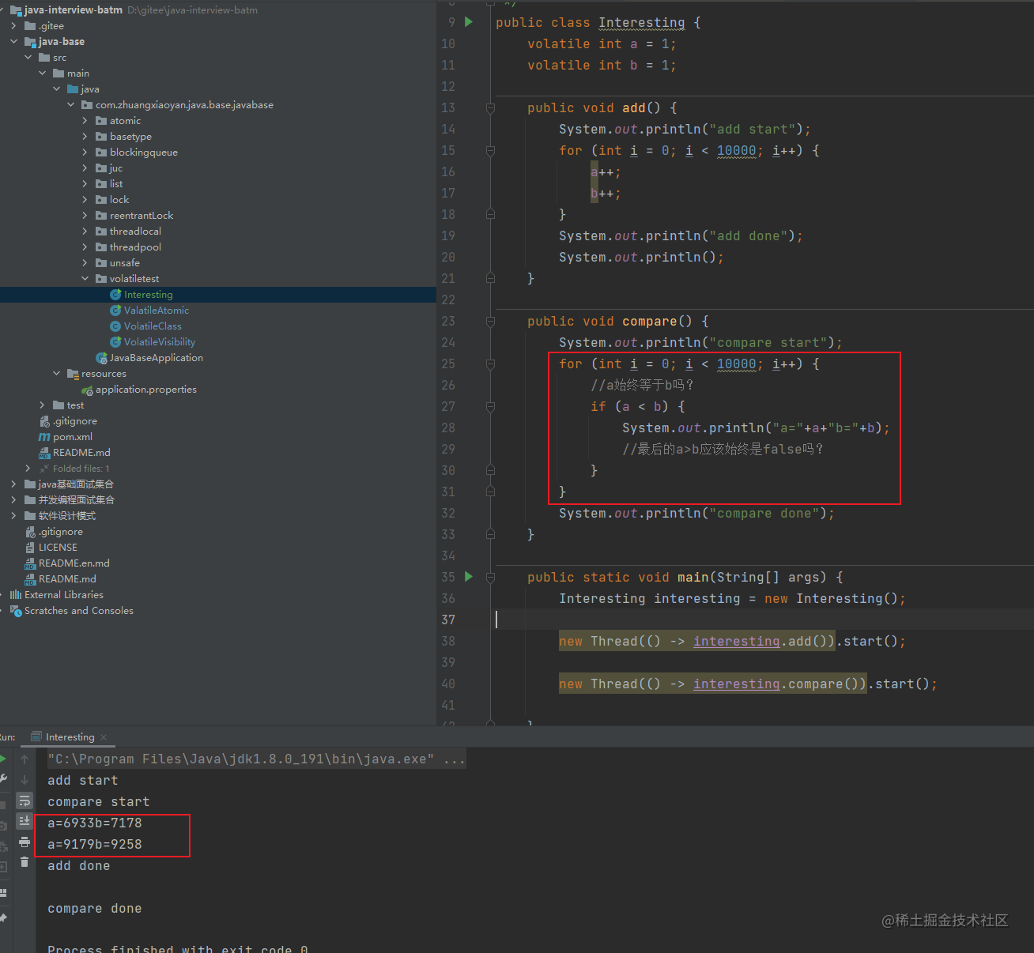Toggle soft-wrap in the Run console

click(x=25, y=800)
